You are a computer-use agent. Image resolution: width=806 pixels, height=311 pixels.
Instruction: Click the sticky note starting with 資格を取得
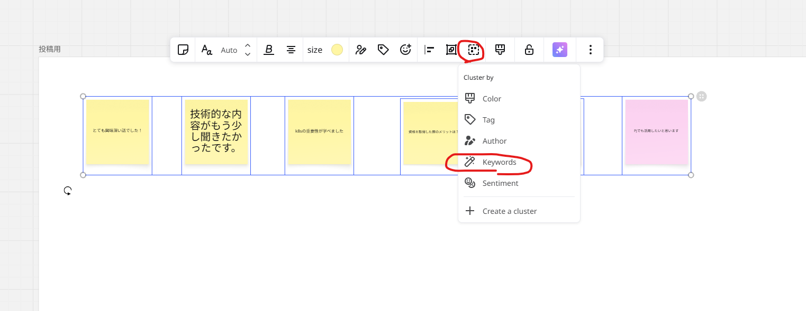pyautogui.click(x=431, y=133)
